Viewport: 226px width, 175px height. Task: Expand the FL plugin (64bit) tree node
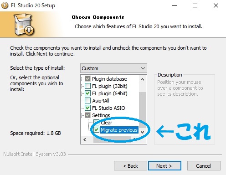[x=82, y=93]
